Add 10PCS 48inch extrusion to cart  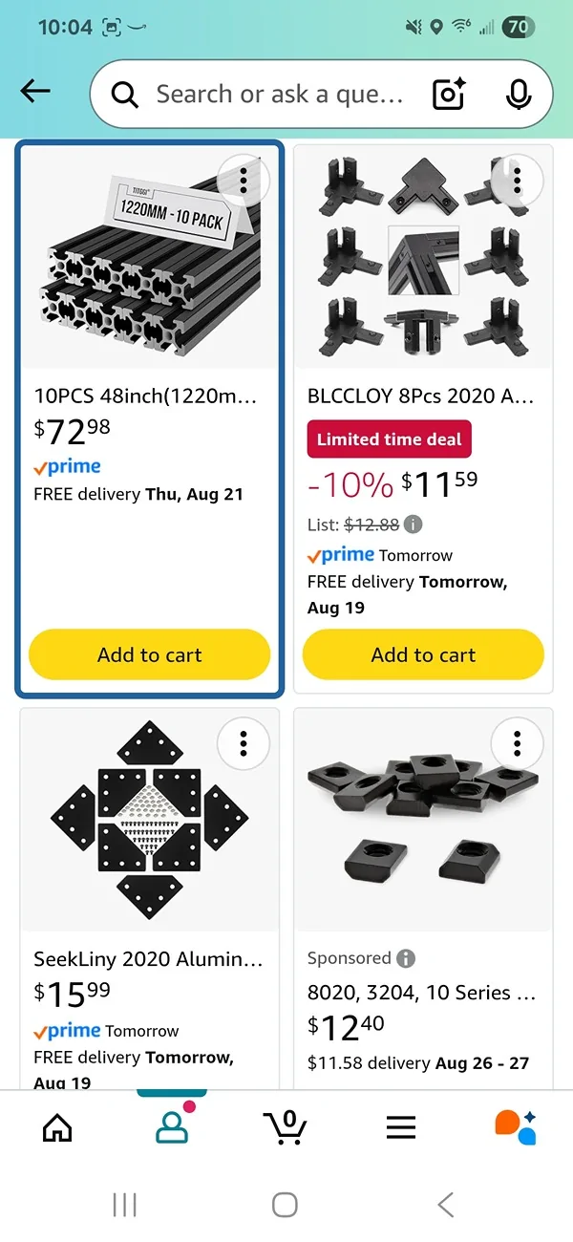(x=150, y=655)
